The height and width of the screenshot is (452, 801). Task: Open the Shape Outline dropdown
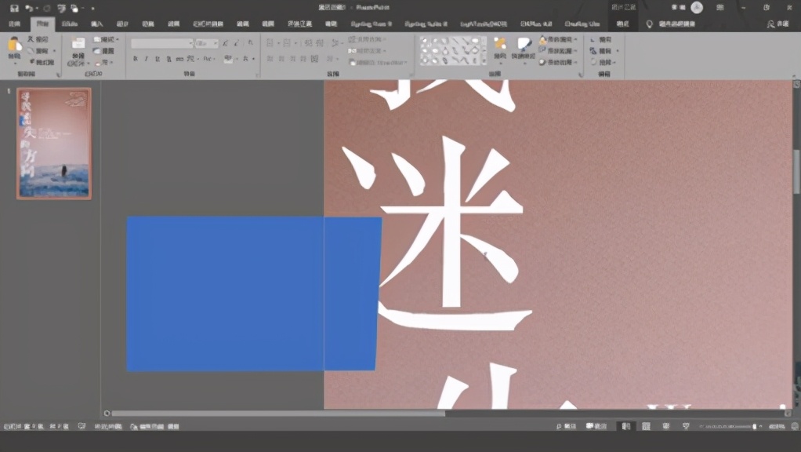coord(558,51)
